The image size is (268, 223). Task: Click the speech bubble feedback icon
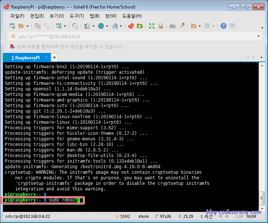pos(232,26)
